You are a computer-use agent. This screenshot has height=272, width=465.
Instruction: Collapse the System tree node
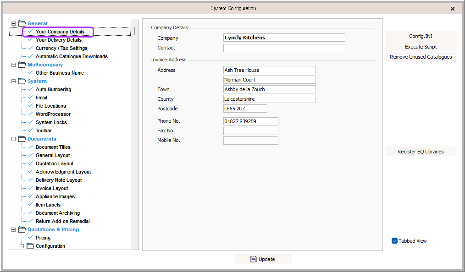[x=13, y=81]
